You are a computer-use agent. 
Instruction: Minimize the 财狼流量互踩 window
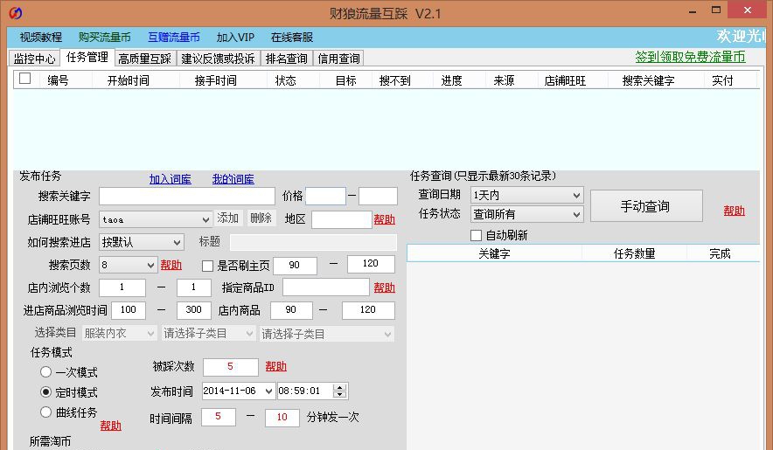[693, 10]
